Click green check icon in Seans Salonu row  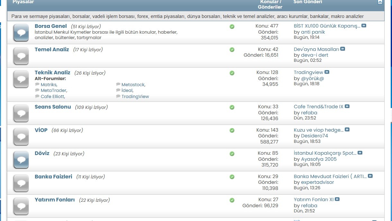click(x=232, y=107)
